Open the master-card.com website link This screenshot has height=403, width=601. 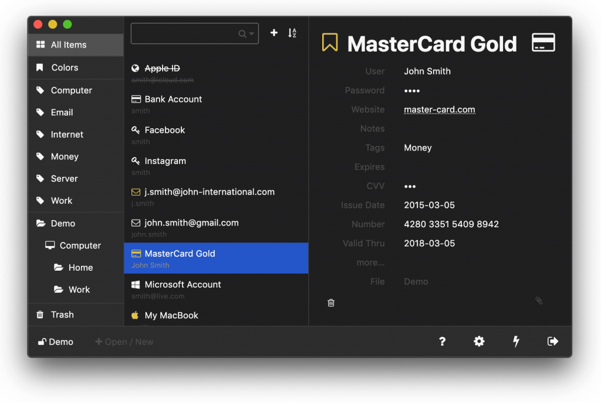[439, 109]
